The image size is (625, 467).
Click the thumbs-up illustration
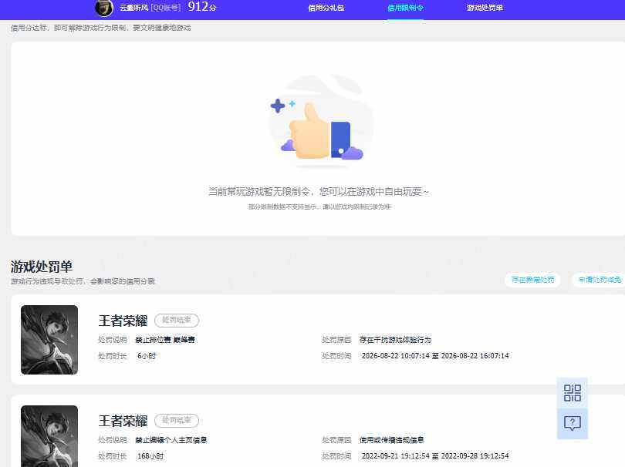[321, 122]
